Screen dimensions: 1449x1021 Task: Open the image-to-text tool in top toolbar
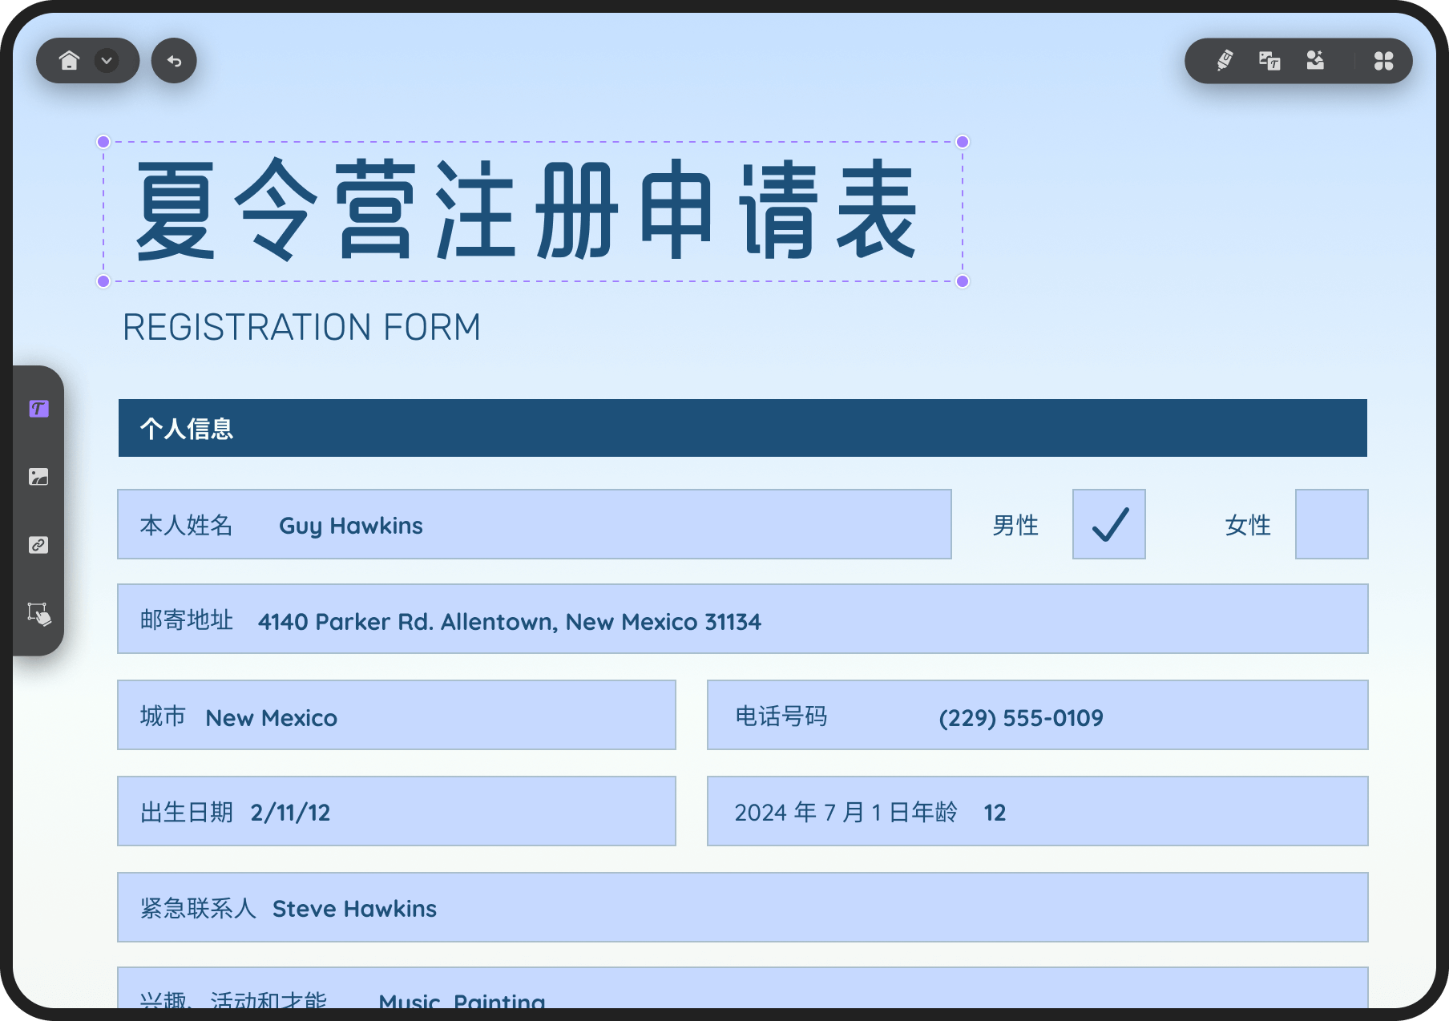click(x=1270, y=60)
